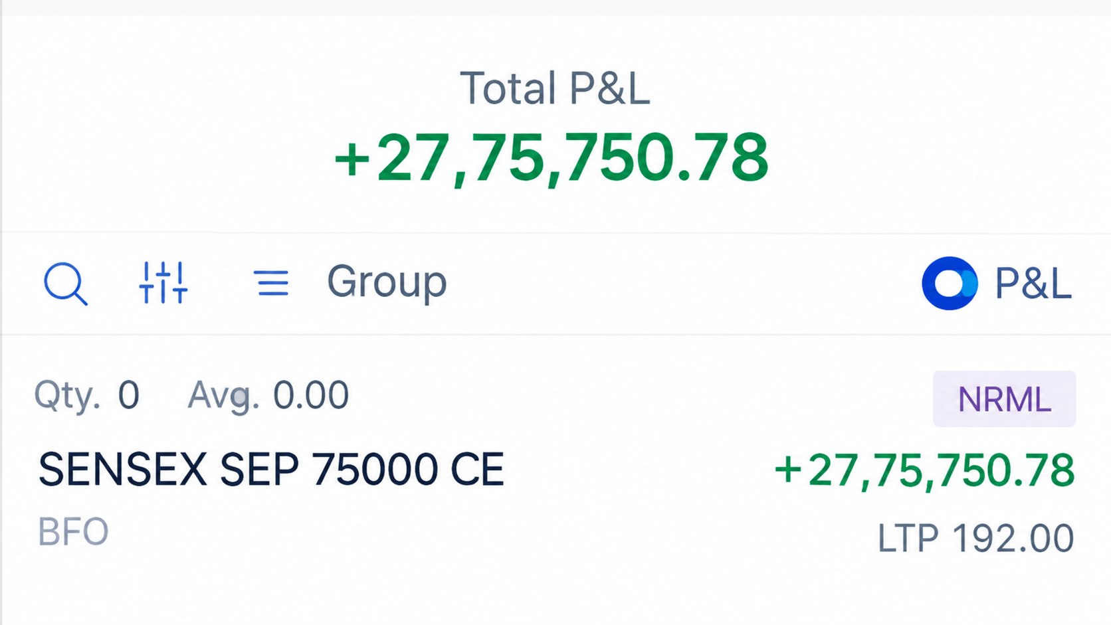Click the Qty. label
Image resolution: width=1111 pixels, height=625 pixels.
pyautogui.click(x=67, y=396)
